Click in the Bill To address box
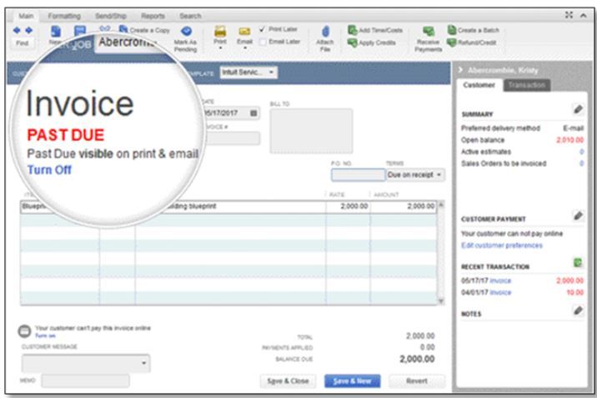 [x=311, y=131]
